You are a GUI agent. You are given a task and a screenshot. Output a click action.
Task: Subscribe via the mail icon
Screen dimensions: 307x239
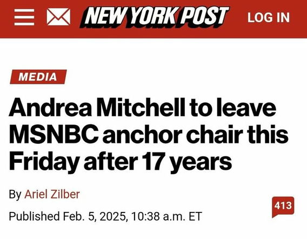pyautogui.click(x=58, y=17)
